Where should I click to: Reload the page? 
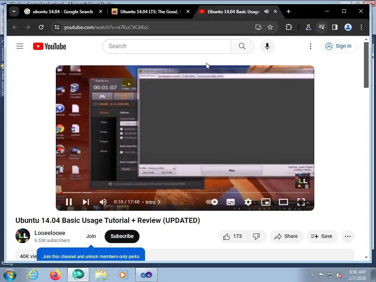(41, 27)
